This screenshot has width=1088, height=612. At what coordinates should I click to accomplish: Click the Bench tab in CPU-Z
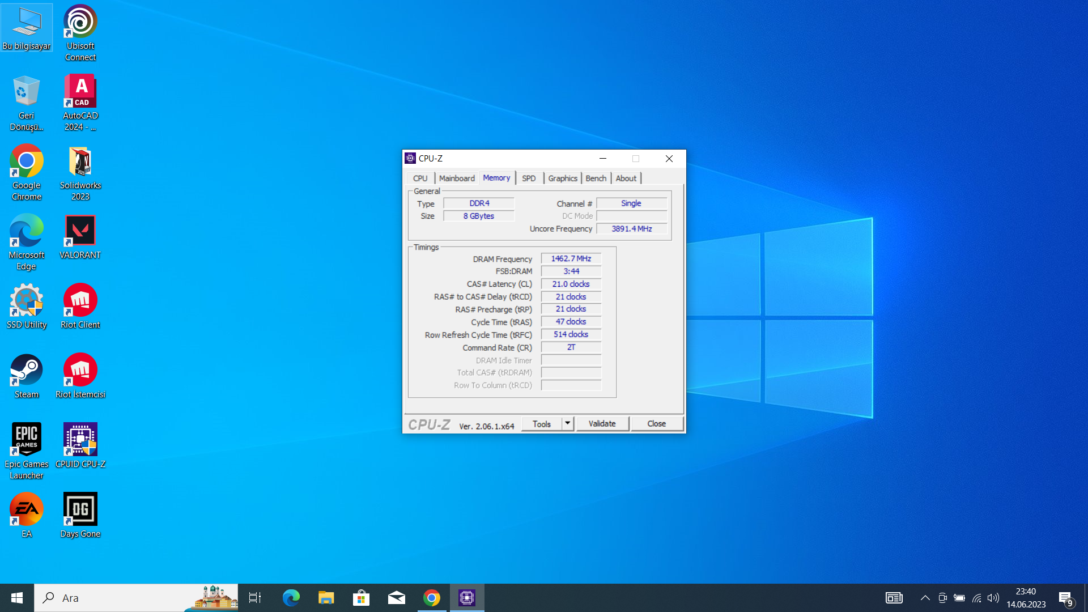[x=596, y=178]
